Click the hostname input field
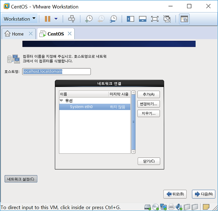 (56, 72)
